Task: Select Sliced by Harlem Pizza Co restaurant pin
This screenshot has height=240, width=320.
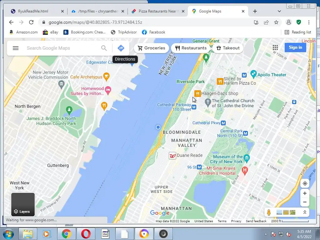Action: point(220,82)
